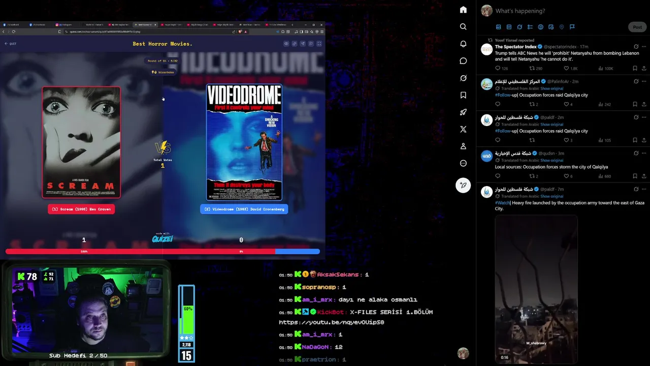Click QUIT in the Quizei tournament
Screen dimensions: 650x366
tap(11, 44)
